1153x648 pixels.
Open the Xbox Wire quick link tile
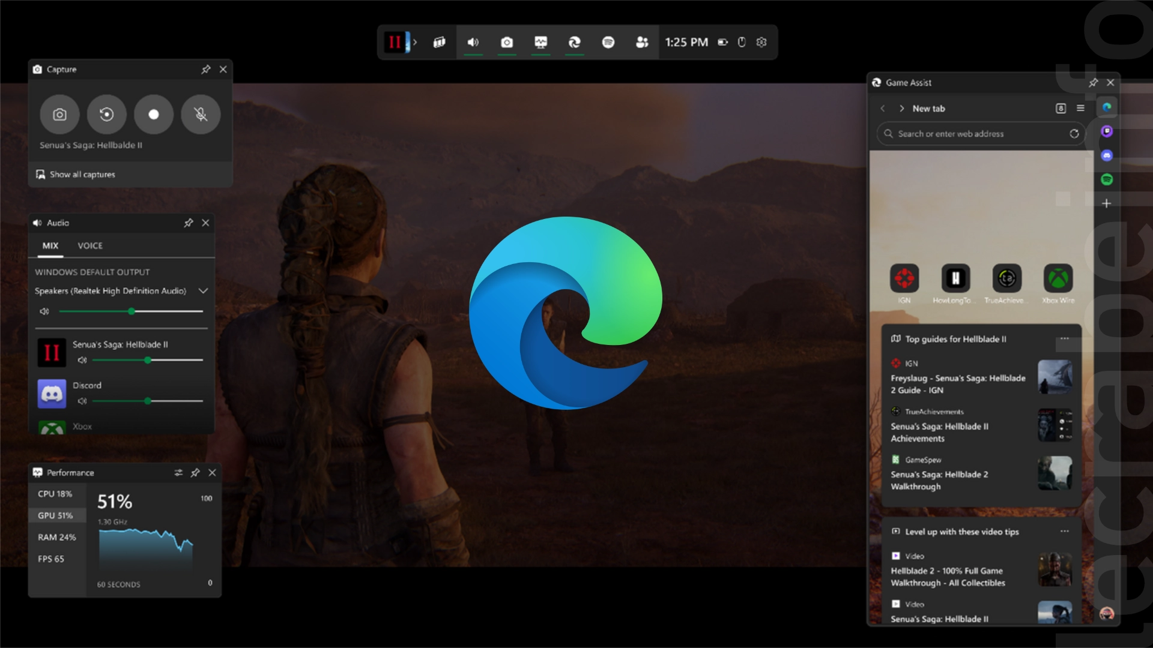(1058, 284)
